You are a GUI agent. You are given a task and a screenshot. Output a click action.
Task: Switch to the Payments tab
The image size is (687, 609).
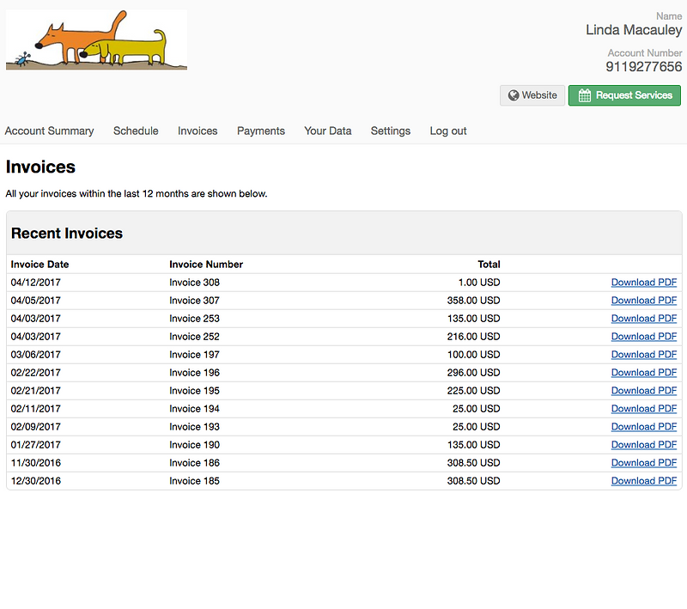(x=261, y=131)
